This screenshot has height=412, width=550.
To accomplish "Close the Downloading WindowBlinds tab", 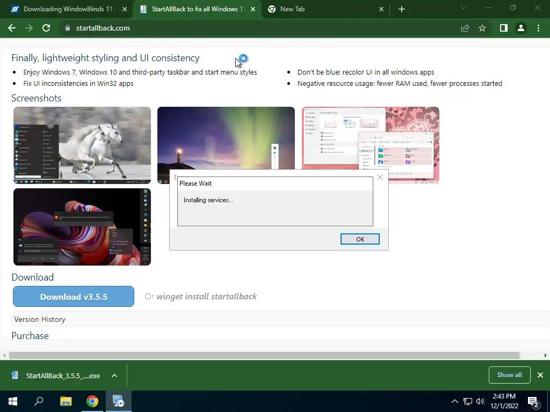I will pyautogui.click(x=125, y=9).
